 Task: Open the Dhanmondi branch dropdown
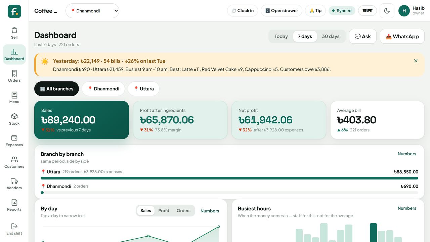click(92, 11)
